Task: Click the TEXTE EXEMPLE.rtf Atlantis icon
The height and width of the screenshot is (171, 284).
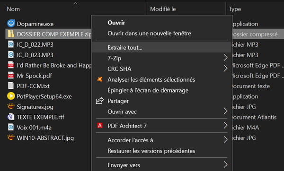Action: pyautogui.click(x=11, y=117)
